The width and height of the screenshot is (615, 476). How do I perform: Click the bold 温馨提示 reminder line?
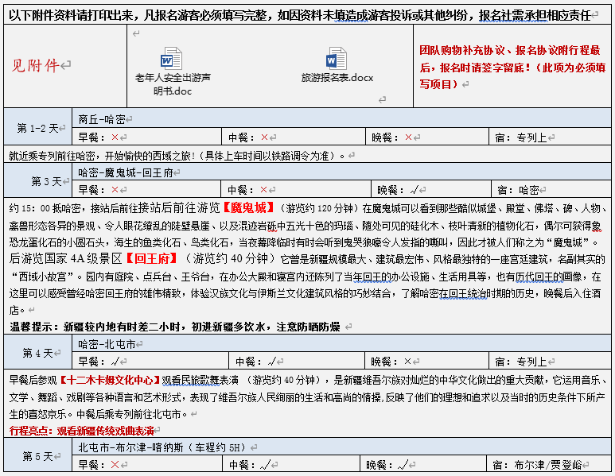175,327
